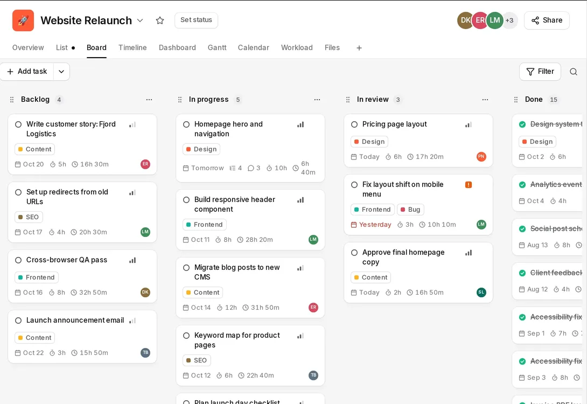Open the Migrate blog posts to new CMS card
Image resolution: width=587 pixels, height=404 pixels.
pyautogui.click(x=250, y=288)
